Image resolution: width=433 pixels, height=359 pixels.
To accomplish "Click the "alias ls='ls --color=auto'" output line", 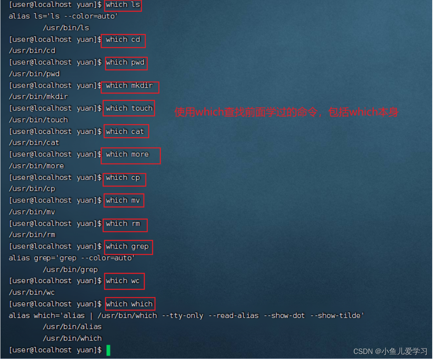I will click(63, 16).
